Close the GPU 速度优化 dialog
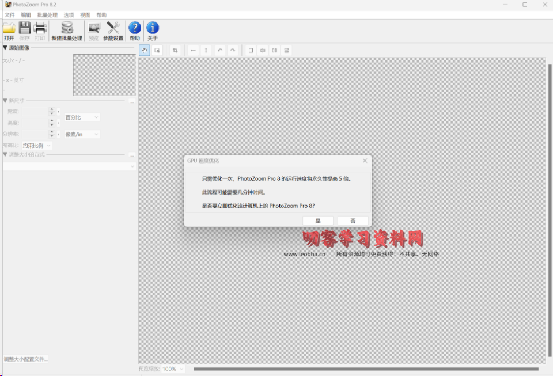553x376 pixels. tap(365, 161)
